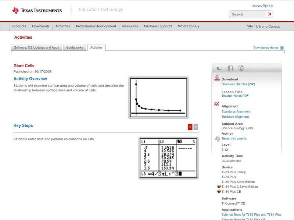Share the activity on Facebook
Screen dimensions: 294x220
[230, 68]
